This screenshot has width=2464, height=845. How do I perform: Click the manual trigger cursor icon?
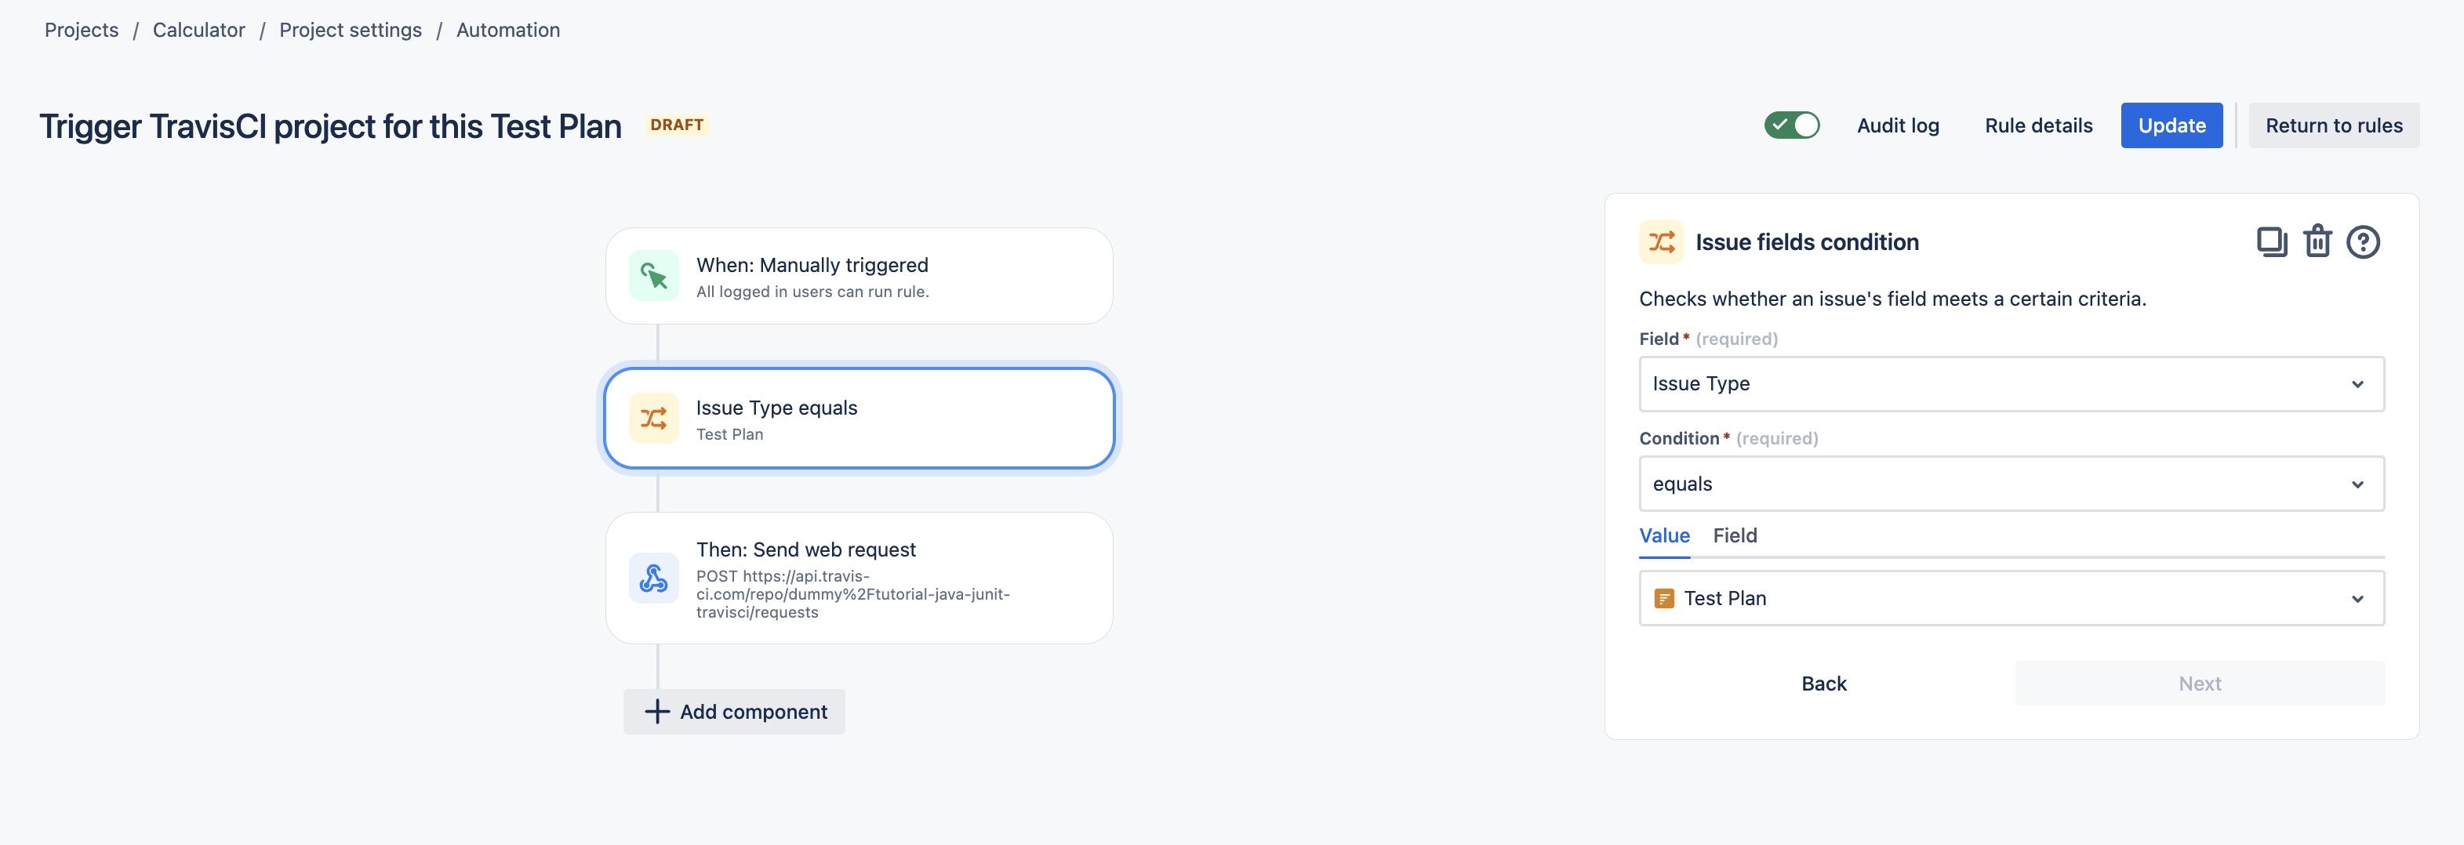[x=654, y=275]
